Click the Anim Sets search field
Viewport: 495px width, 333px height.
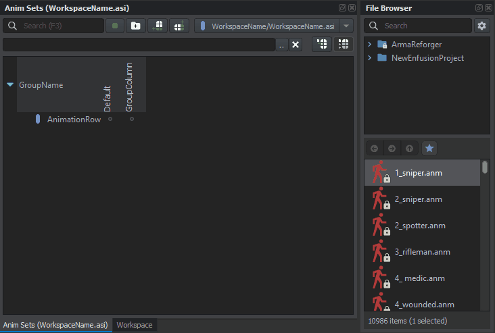(x=53, y=26)
